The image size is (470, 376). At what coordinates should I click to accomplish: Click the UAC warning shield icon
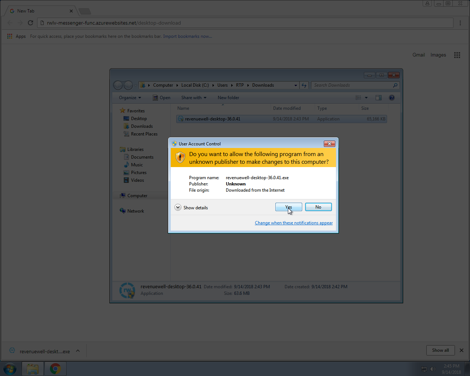tap(180, 158)
